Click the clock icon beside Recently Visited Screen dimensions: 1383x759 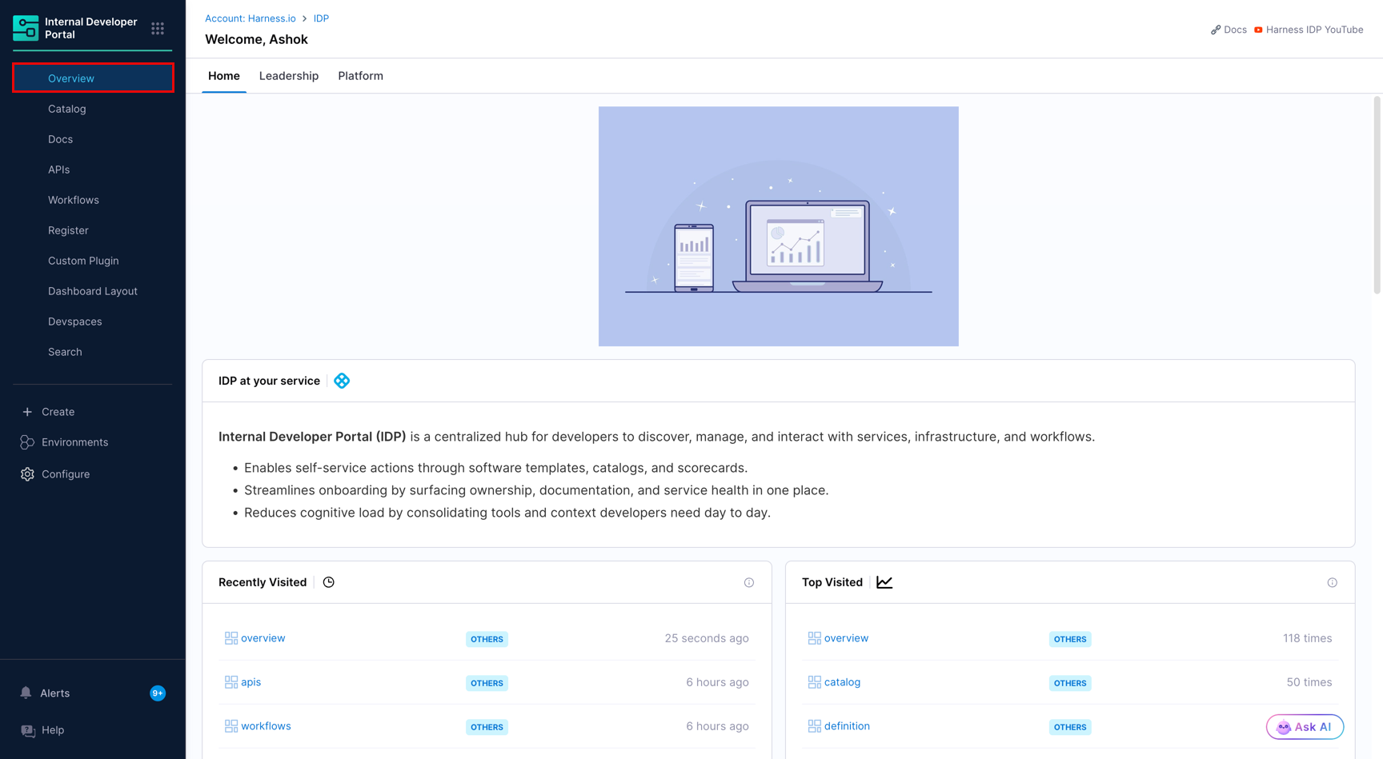point(329,582)
